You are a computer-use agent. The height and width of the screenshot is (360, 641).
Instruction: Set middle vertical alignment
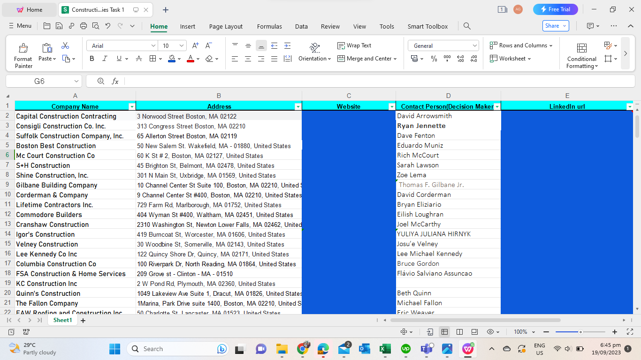tap(248, 45)
